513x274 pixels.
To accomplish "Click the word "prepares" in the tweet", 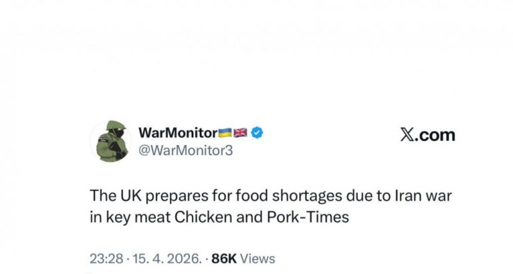I will click(165, 198).
